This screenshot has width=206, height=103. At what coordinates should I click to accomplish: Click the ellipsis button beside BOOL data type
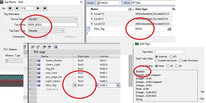point(169,29)
